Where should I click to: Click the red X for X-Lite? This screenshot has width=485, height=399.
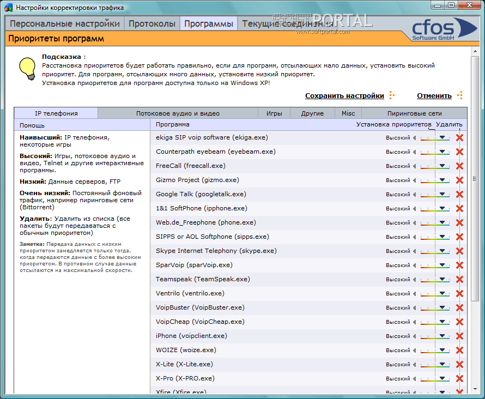[459, 364]
